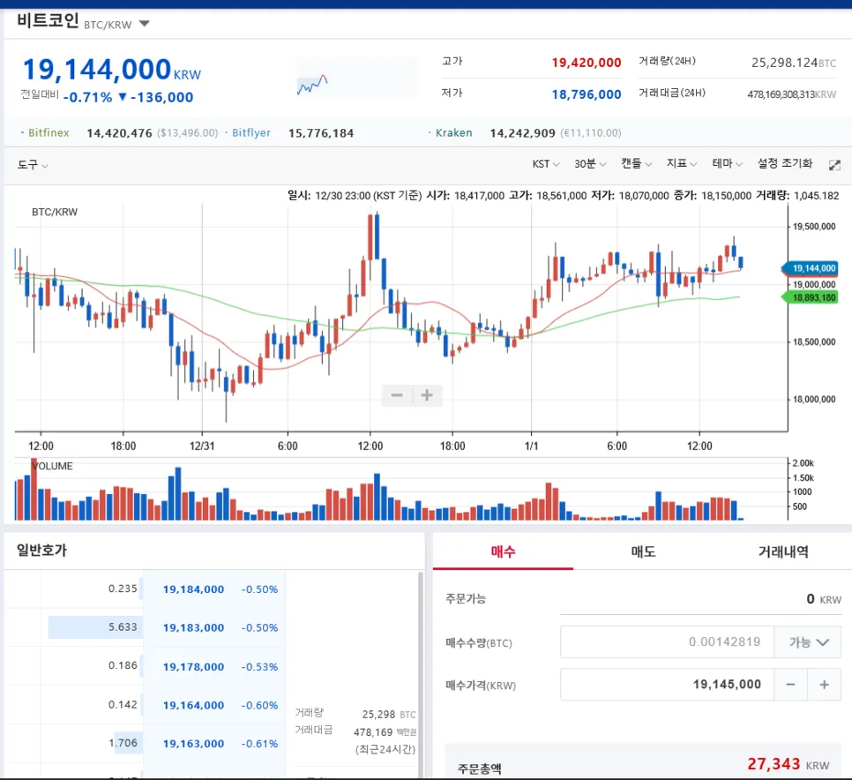Click order quantity 5.633 in order book
The image size is (852, 780).
click(x=123, y=627)
